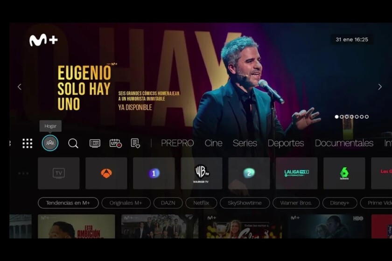392x261 pixels.
Task: Open the Esta Ambición thumbnail
Action: click(x=77, y=227)
